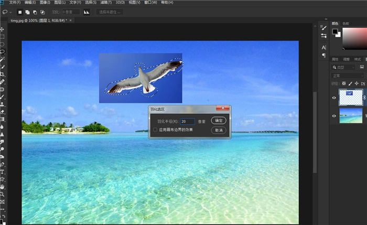Select the Move tool in the toolbar
Viewport: 367px width, 225px height.
point(3,29)
